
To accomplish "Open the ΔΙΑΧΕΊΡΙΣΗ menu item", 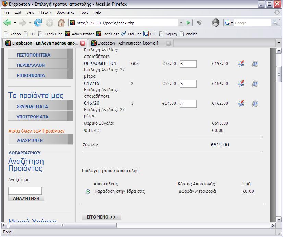I will click(40, 140).
